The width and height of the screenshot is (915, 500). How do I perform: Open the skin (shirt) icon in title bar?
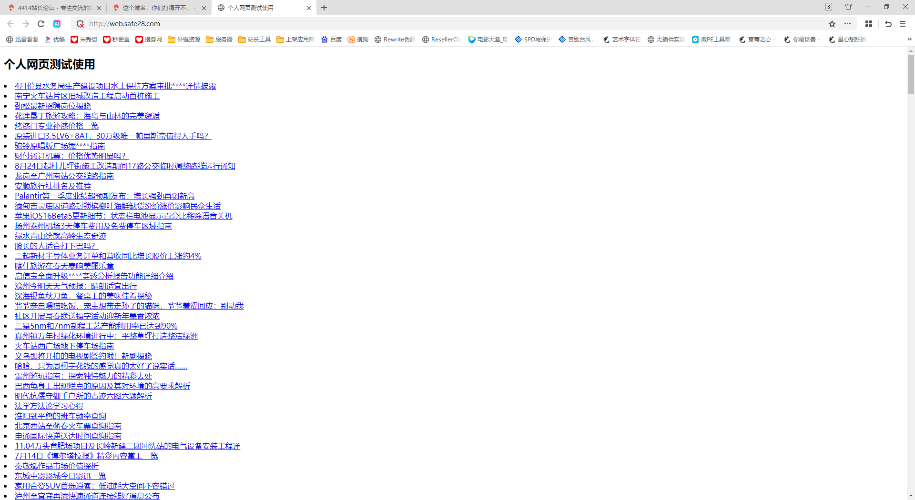point(848,7)
